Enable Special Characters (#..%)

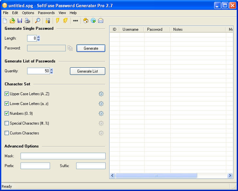point(7,123)
